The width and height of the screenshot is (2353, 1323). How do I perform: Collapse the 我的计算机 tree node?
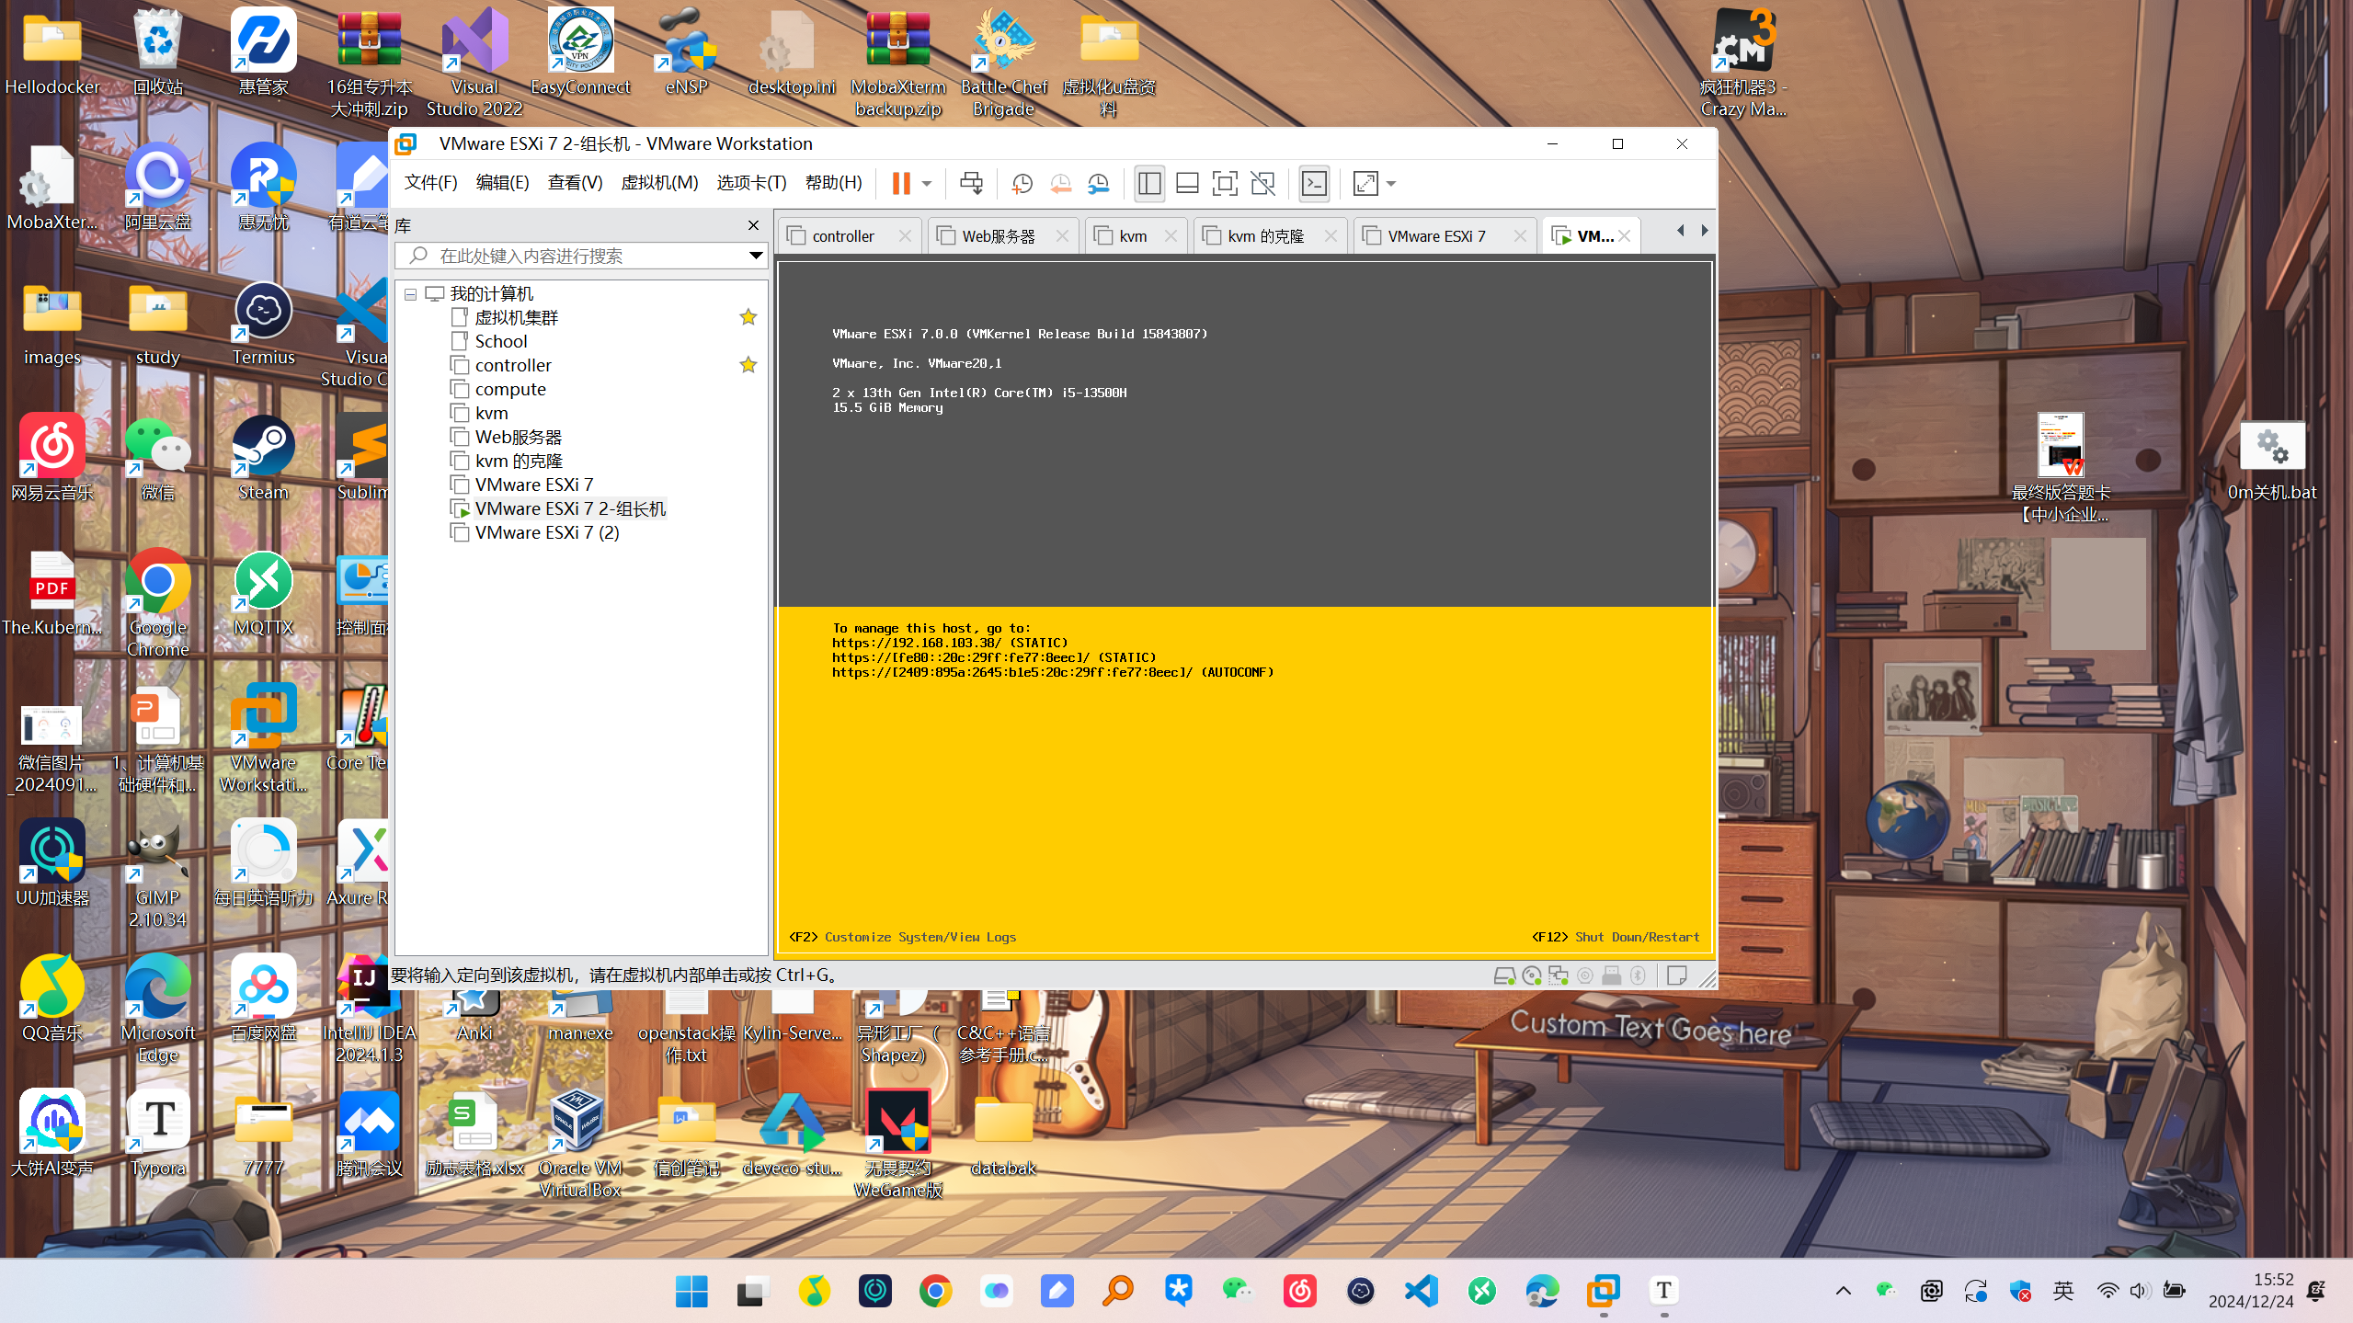tap(410, 294)
